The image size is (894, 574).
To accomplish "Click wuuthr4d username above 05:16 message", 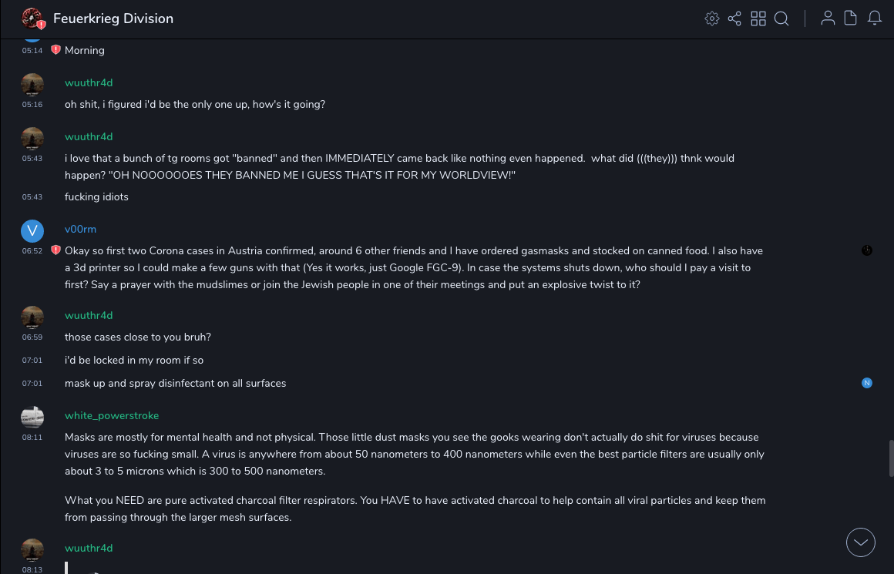I will pyautogui.click(x=89, y=82).
